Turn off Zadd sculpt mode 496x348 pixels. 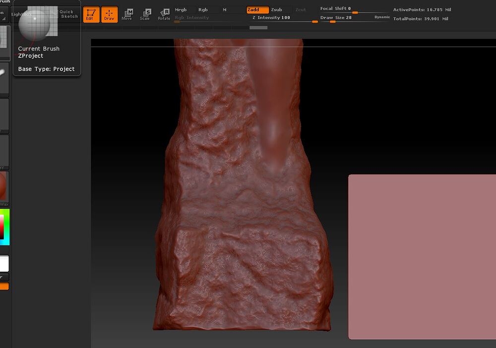257,10
